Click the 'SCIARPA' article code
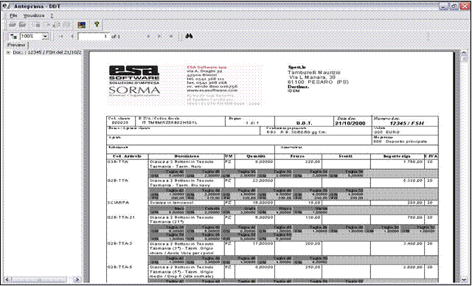Image resolution: width=472 pixels, height=286 pixels. pyautogui.click(x=117, y=203)
